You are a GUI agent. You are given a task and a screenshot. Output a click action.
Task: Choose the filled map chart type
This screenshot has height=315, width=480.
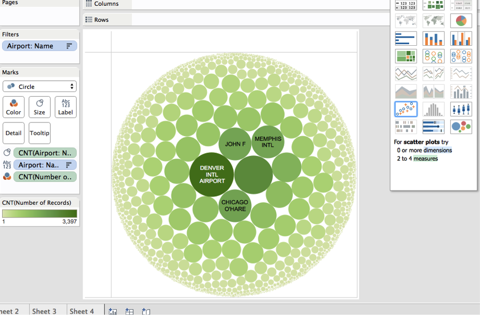coord(434,21)
